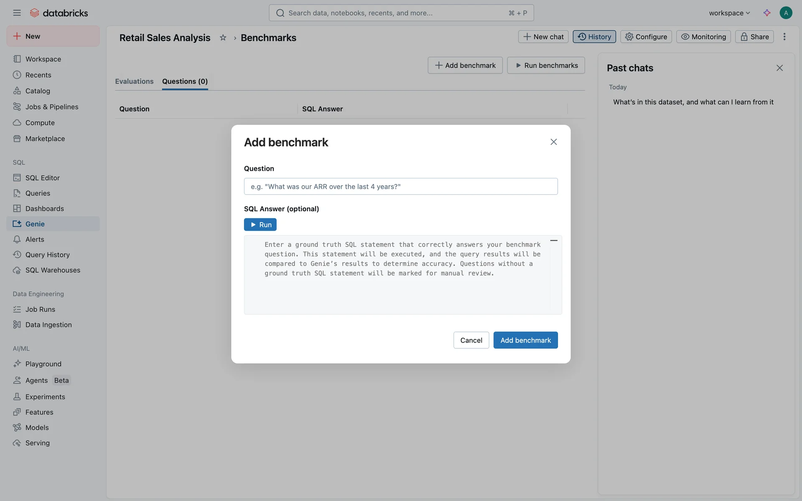Open Catalog from the sidebar
Image resolution: width=802 pixels, height=501 pixels.
click(38, 91)
